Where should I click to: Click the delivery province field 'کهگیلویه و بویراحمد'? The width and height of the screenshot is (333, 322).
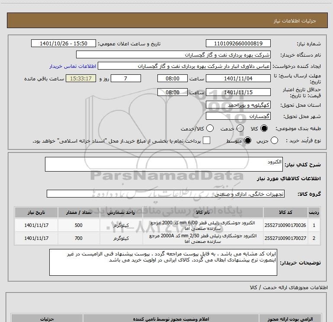(238, 105)
